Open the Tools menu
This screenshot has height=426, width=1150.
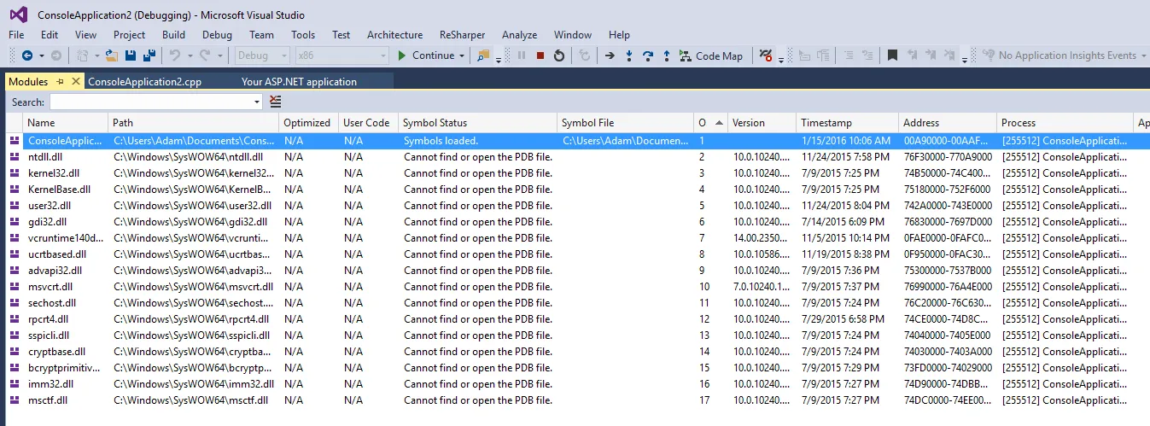point(303,35)
